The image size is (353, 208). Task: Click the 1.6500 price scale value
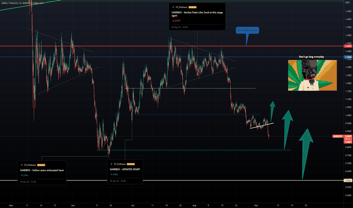pos(348,11)
